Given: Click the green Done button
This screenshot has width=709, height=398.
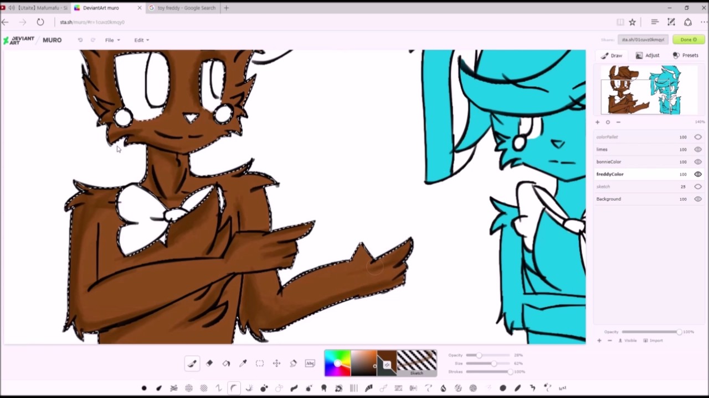Looking at the screenshot, I should click(689, 40).
